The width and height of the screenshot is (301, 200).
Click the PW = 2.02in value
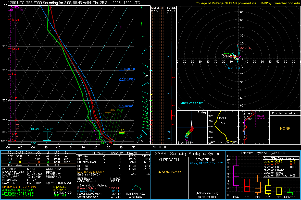tap(10, 169)
